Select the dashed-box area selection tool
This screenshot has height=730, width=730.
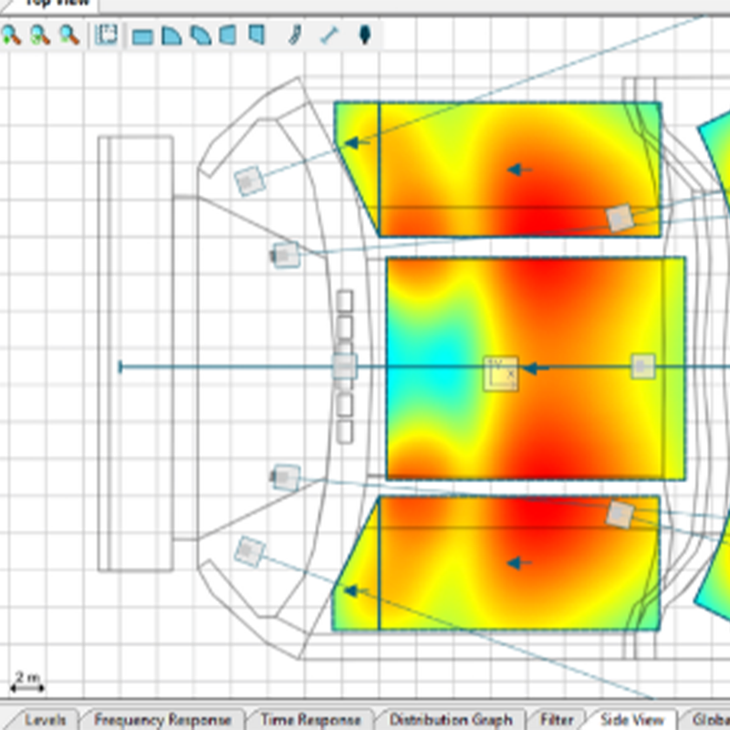(107, 36)
